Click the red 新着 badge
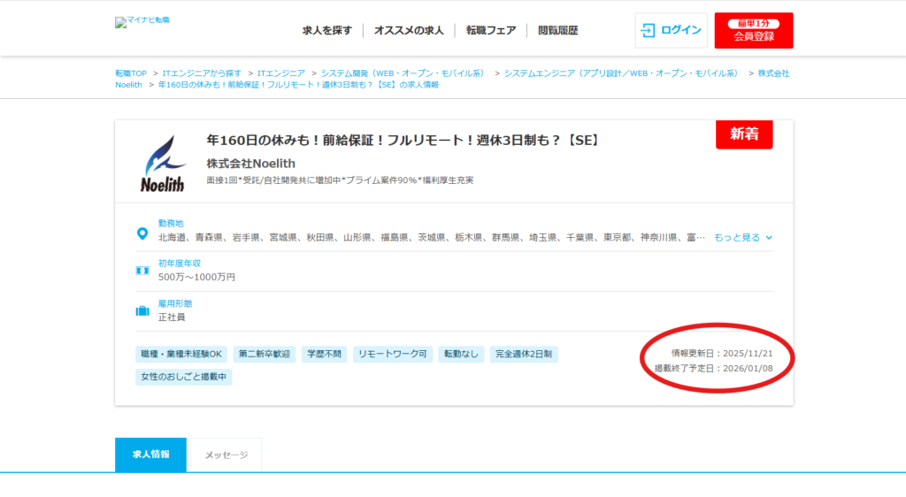 (744, 134)
